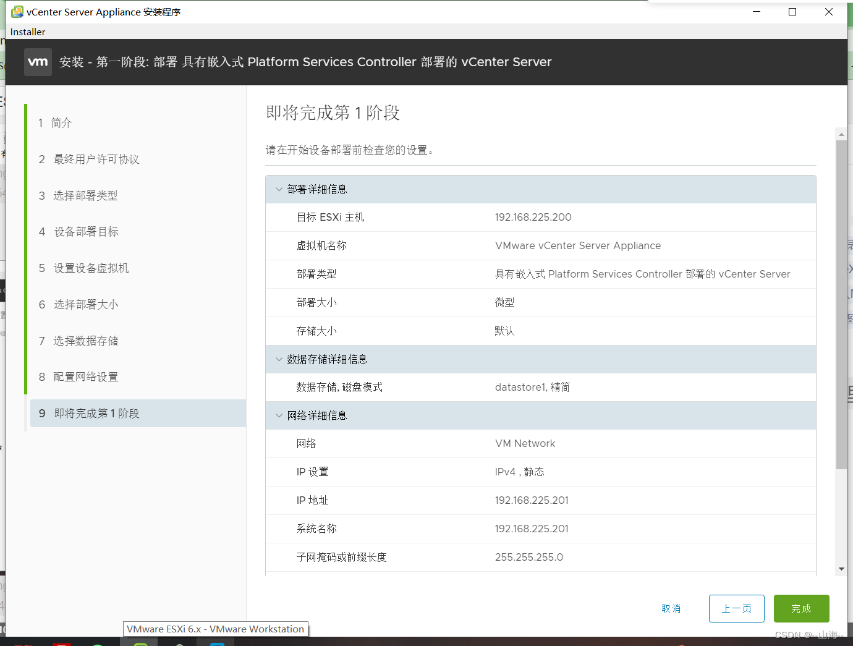Viewport: 853px width, 646px height.
Task: Click the subnet mask value 255.255.255.0
Action: 529,557
